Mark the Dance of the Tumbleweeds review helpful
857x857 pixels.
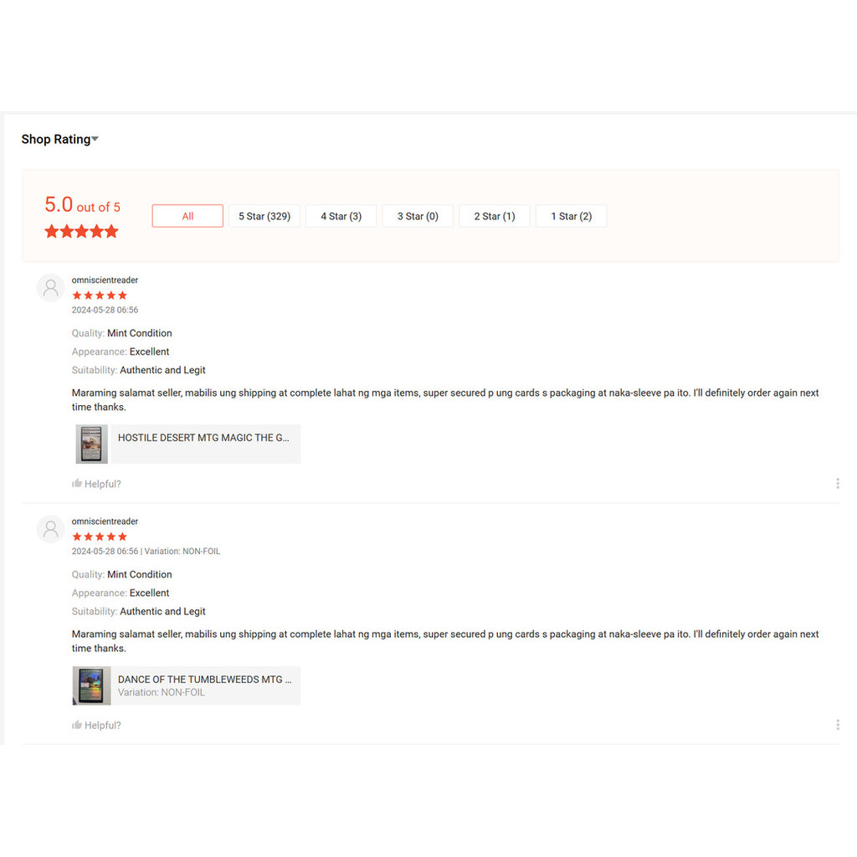[x=96, y=725]
